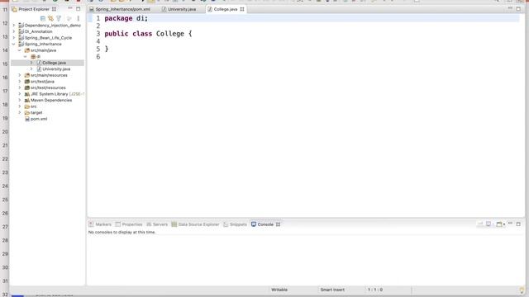Place cursor in 'package di;' line
Viewport: 529px width, 297px height.
126,18
